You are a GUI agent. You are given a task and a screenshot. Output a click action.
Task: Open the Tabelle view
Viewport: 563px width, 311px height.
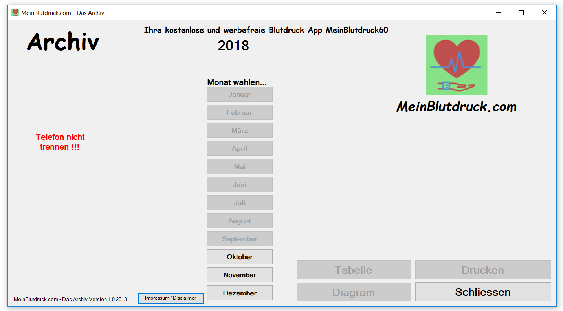[x=353, y=270]
